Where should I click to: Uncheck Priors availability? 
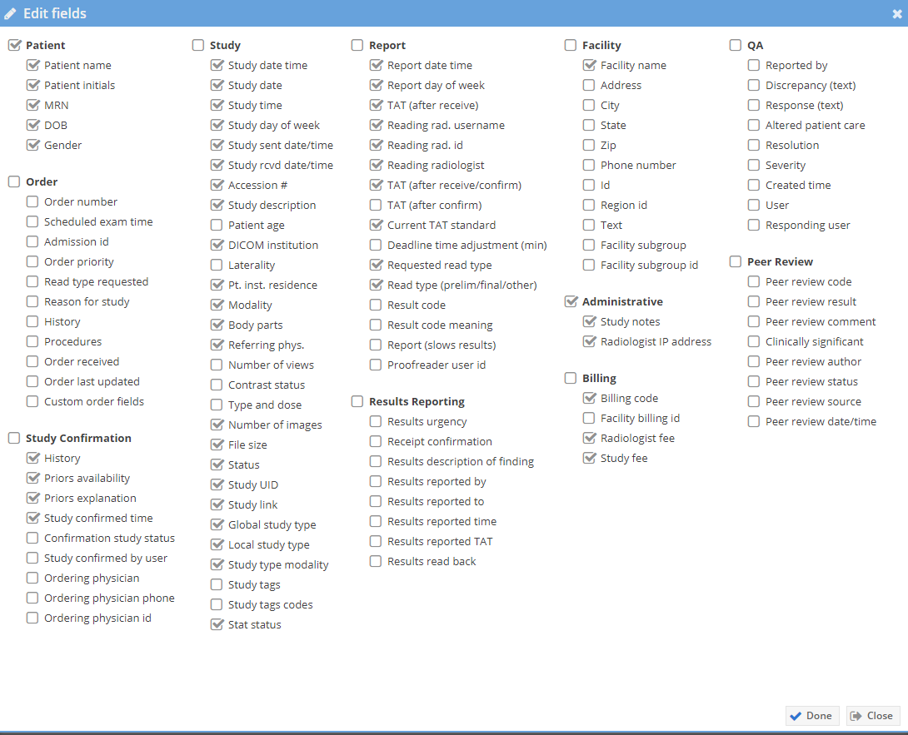[x=33, y=478]
